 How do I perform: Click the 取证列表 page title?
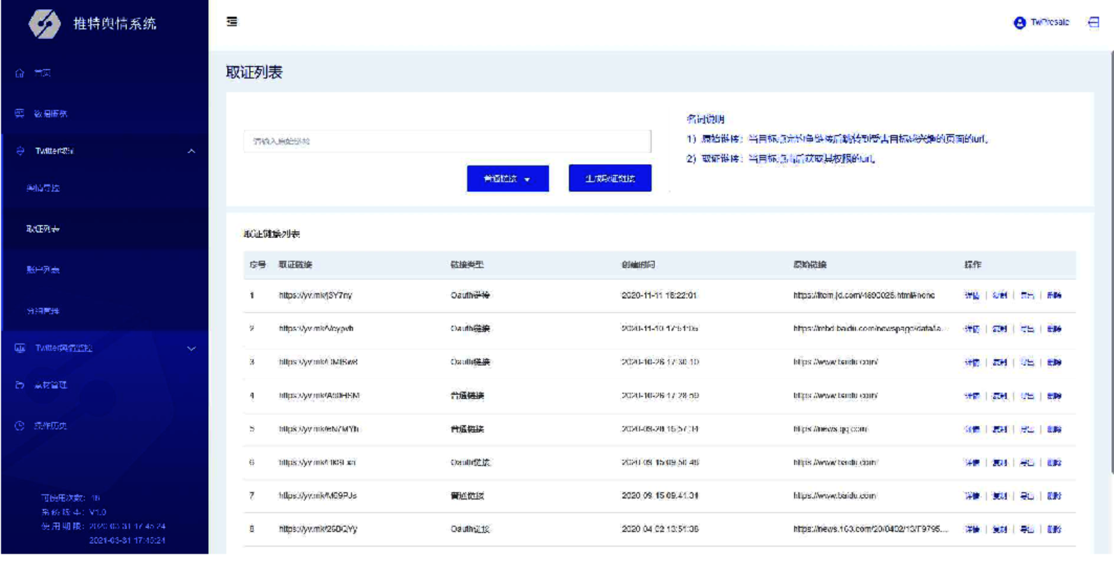pos(254,73)
